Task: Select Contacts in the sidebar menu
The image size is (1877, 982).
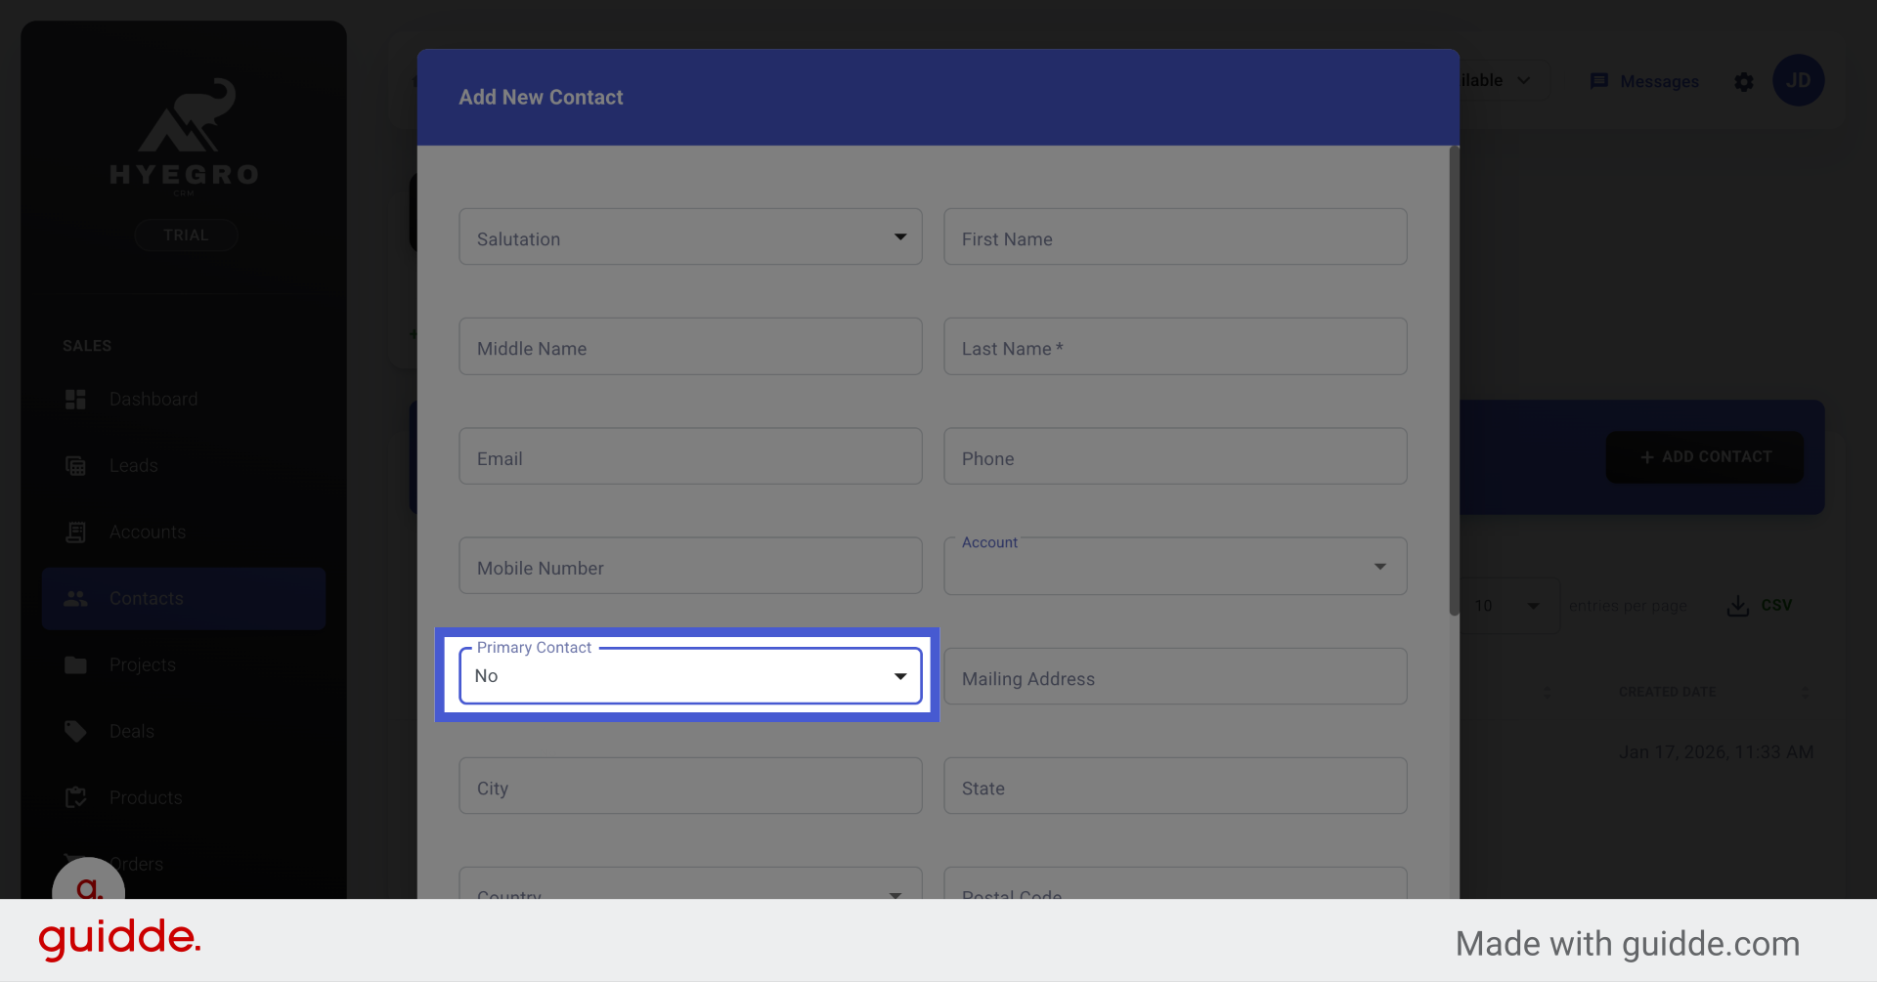Action: click(x=147, y=598)
